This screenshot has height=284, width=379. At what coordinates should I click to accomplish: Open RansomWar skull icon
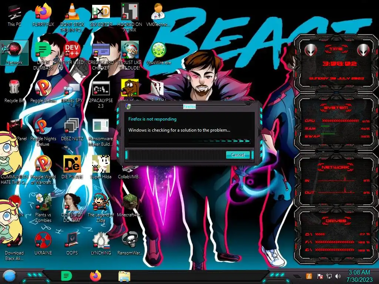click(130, 244)
